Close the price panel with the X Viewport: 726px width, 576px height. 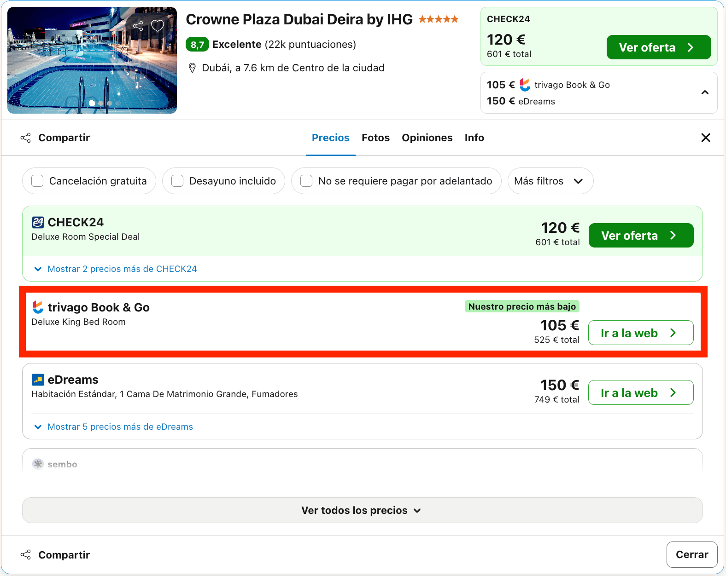(x=705, y=138)
